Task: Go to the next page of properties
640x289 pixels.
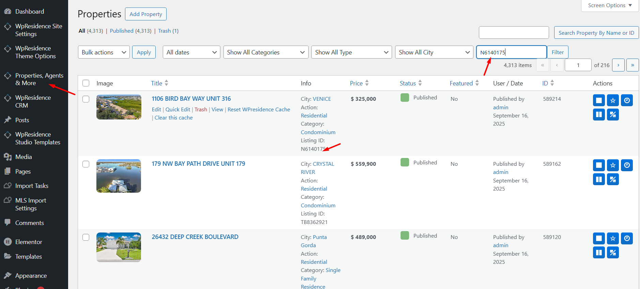Action: pyautogui.click(x=618, y=65)
